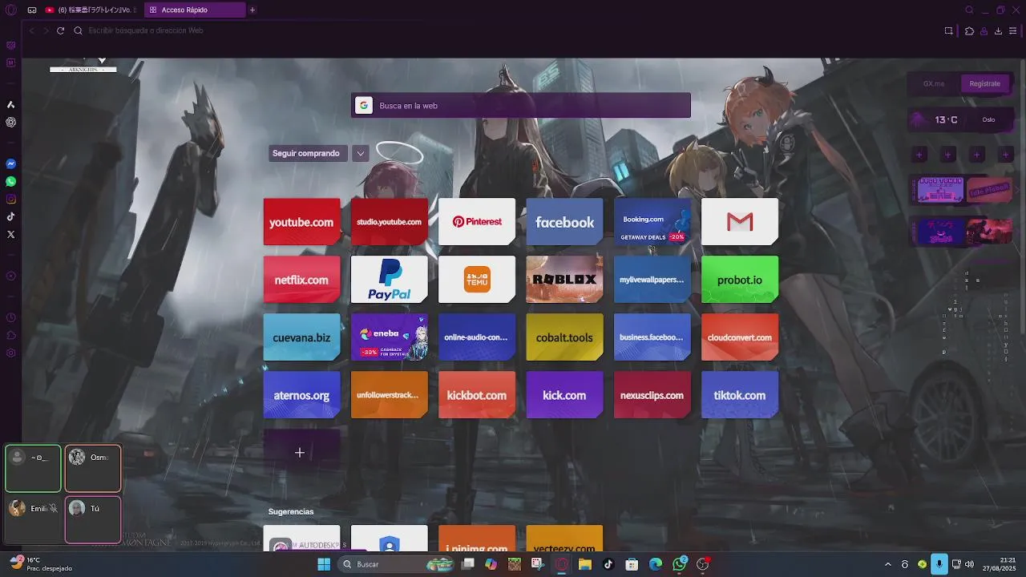The height and width of the screenshot is (577, 1026).
Task: Toggle microphone icon in system tray
Action: pos(939,564)
